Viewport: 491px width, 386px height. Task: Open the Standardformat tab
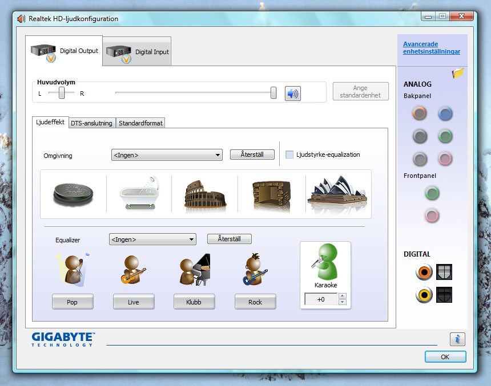click(140, 123)
